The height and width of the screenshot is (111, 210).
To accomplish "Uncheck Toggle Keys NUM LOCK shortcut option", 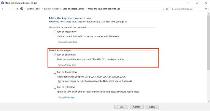I will [x=60, y=81].
